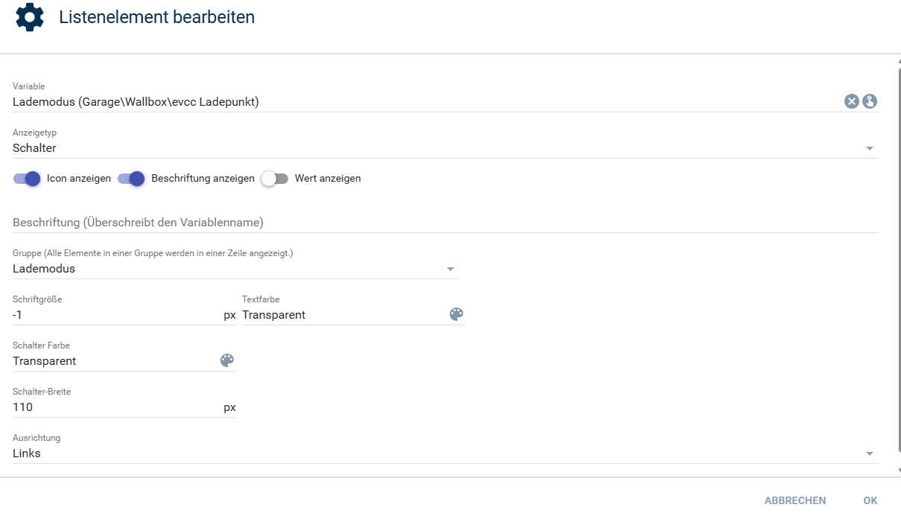Screen dimensions: 901x519
Task: Toggle the Icon anzeigen switch
Action: pyautogui.click(x=27, y=179)
